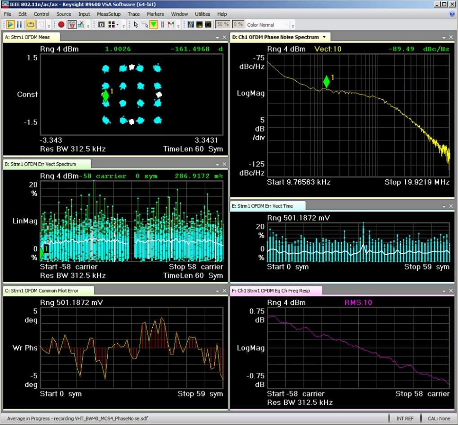Start recording with the red record button
The width and height of the screenshot is (458, 425).
[61, 24]
